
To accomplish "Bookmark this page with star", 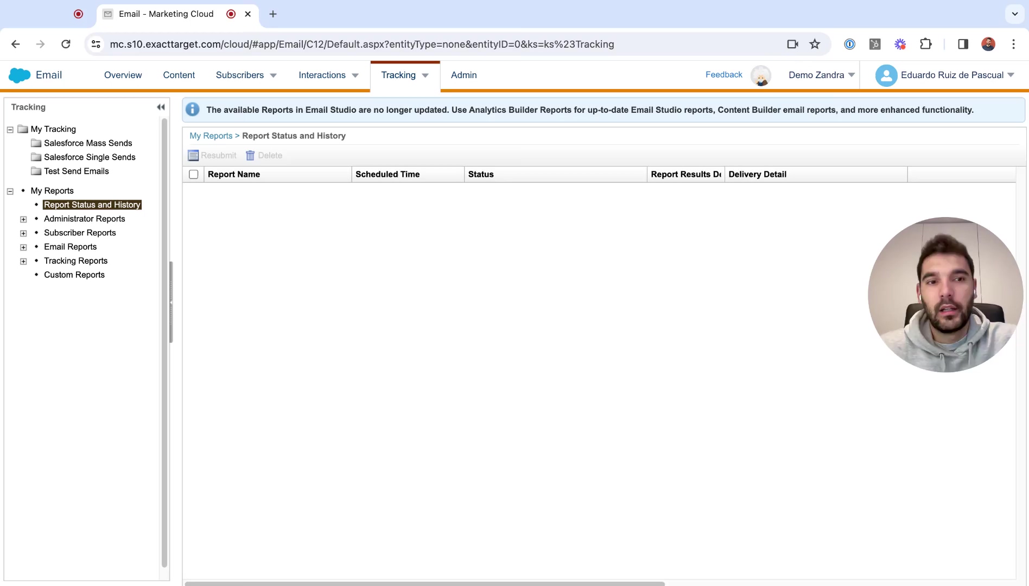I will click(815, 44).
